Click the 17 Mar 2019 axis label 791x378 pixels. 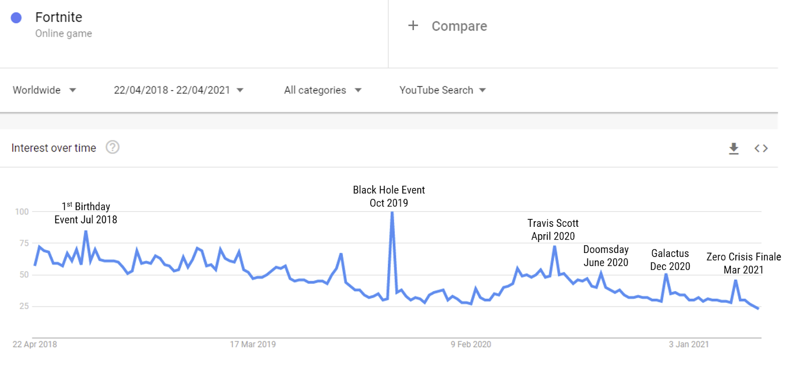coord(253,344)
